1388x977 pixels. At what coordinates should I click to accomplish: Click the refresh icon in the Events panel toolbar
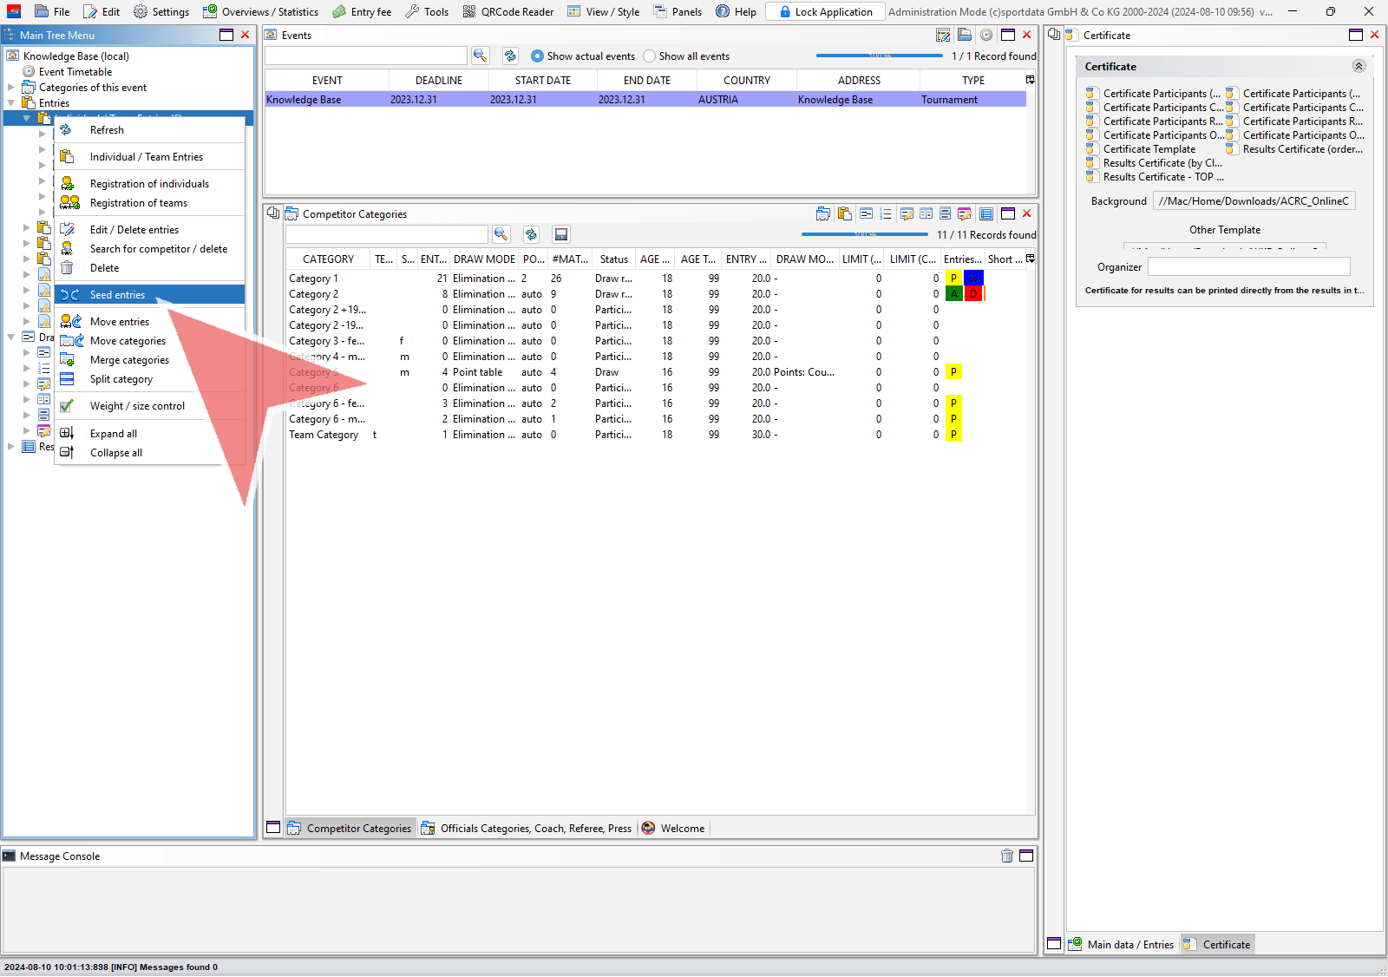510,56
